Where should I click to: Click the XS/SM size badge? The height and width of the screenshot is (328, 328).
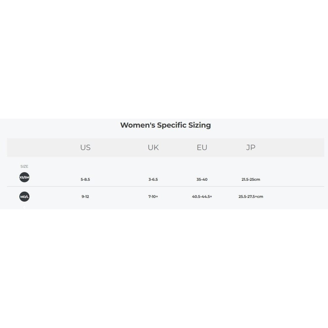tap(24, 177)
